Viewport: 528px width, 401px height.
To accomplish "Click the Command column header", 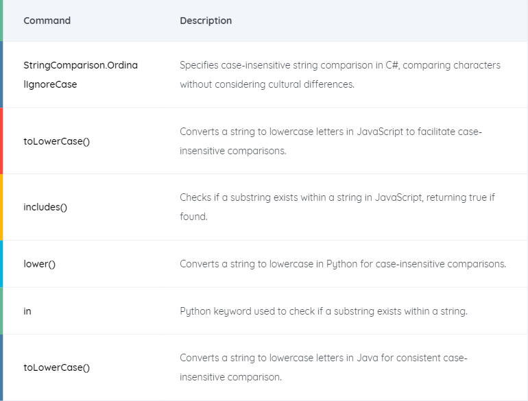I will click(x=47, y=21).
